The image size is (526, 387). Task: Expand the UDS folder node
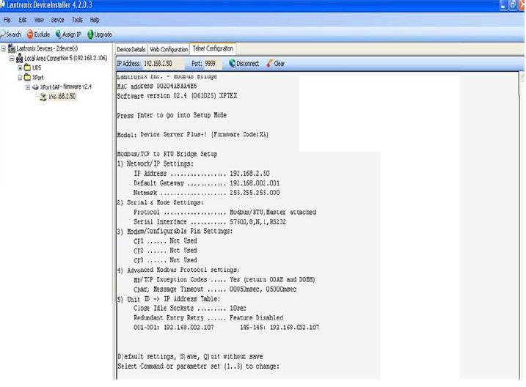tap(20, 67)
